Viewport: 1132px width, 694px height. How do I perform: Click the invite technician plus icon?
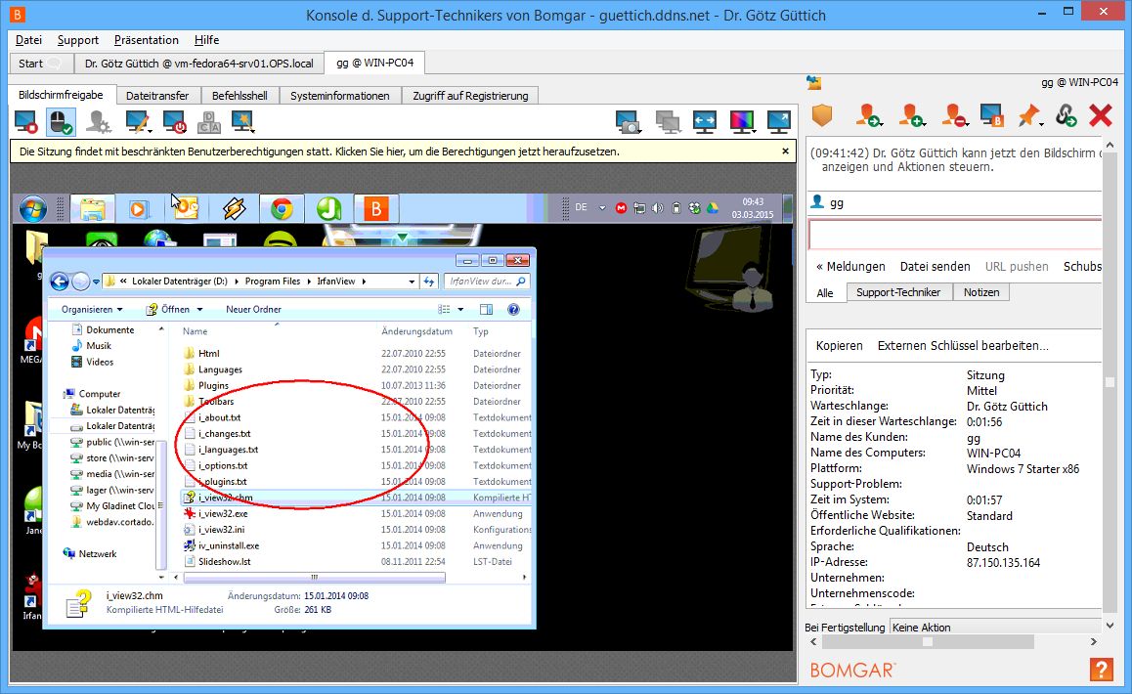[x=911, y=115]
